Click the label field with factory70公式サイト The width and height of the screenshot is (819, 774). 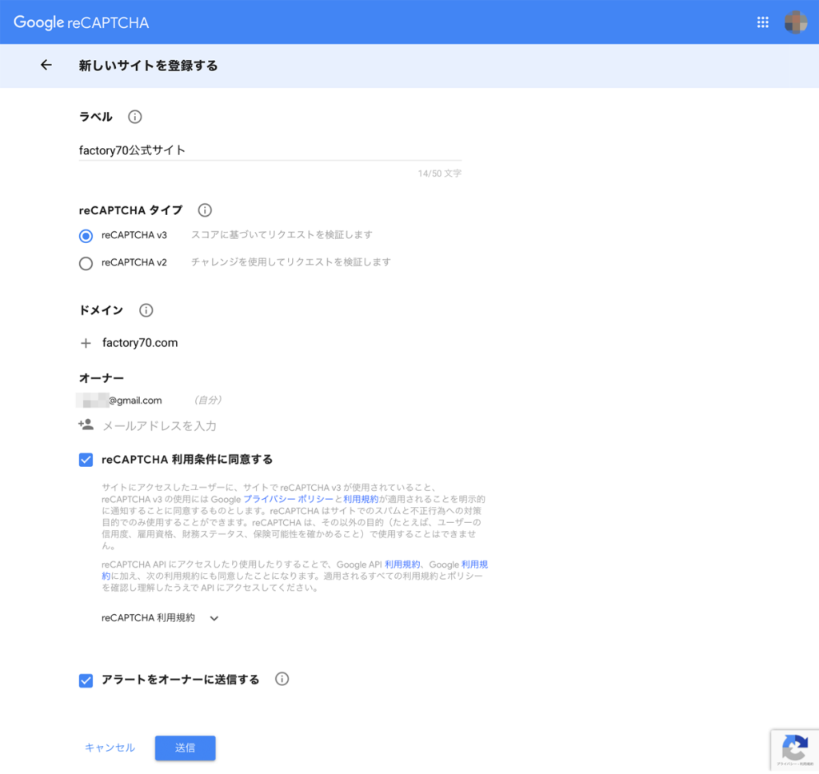click(270, 150)
